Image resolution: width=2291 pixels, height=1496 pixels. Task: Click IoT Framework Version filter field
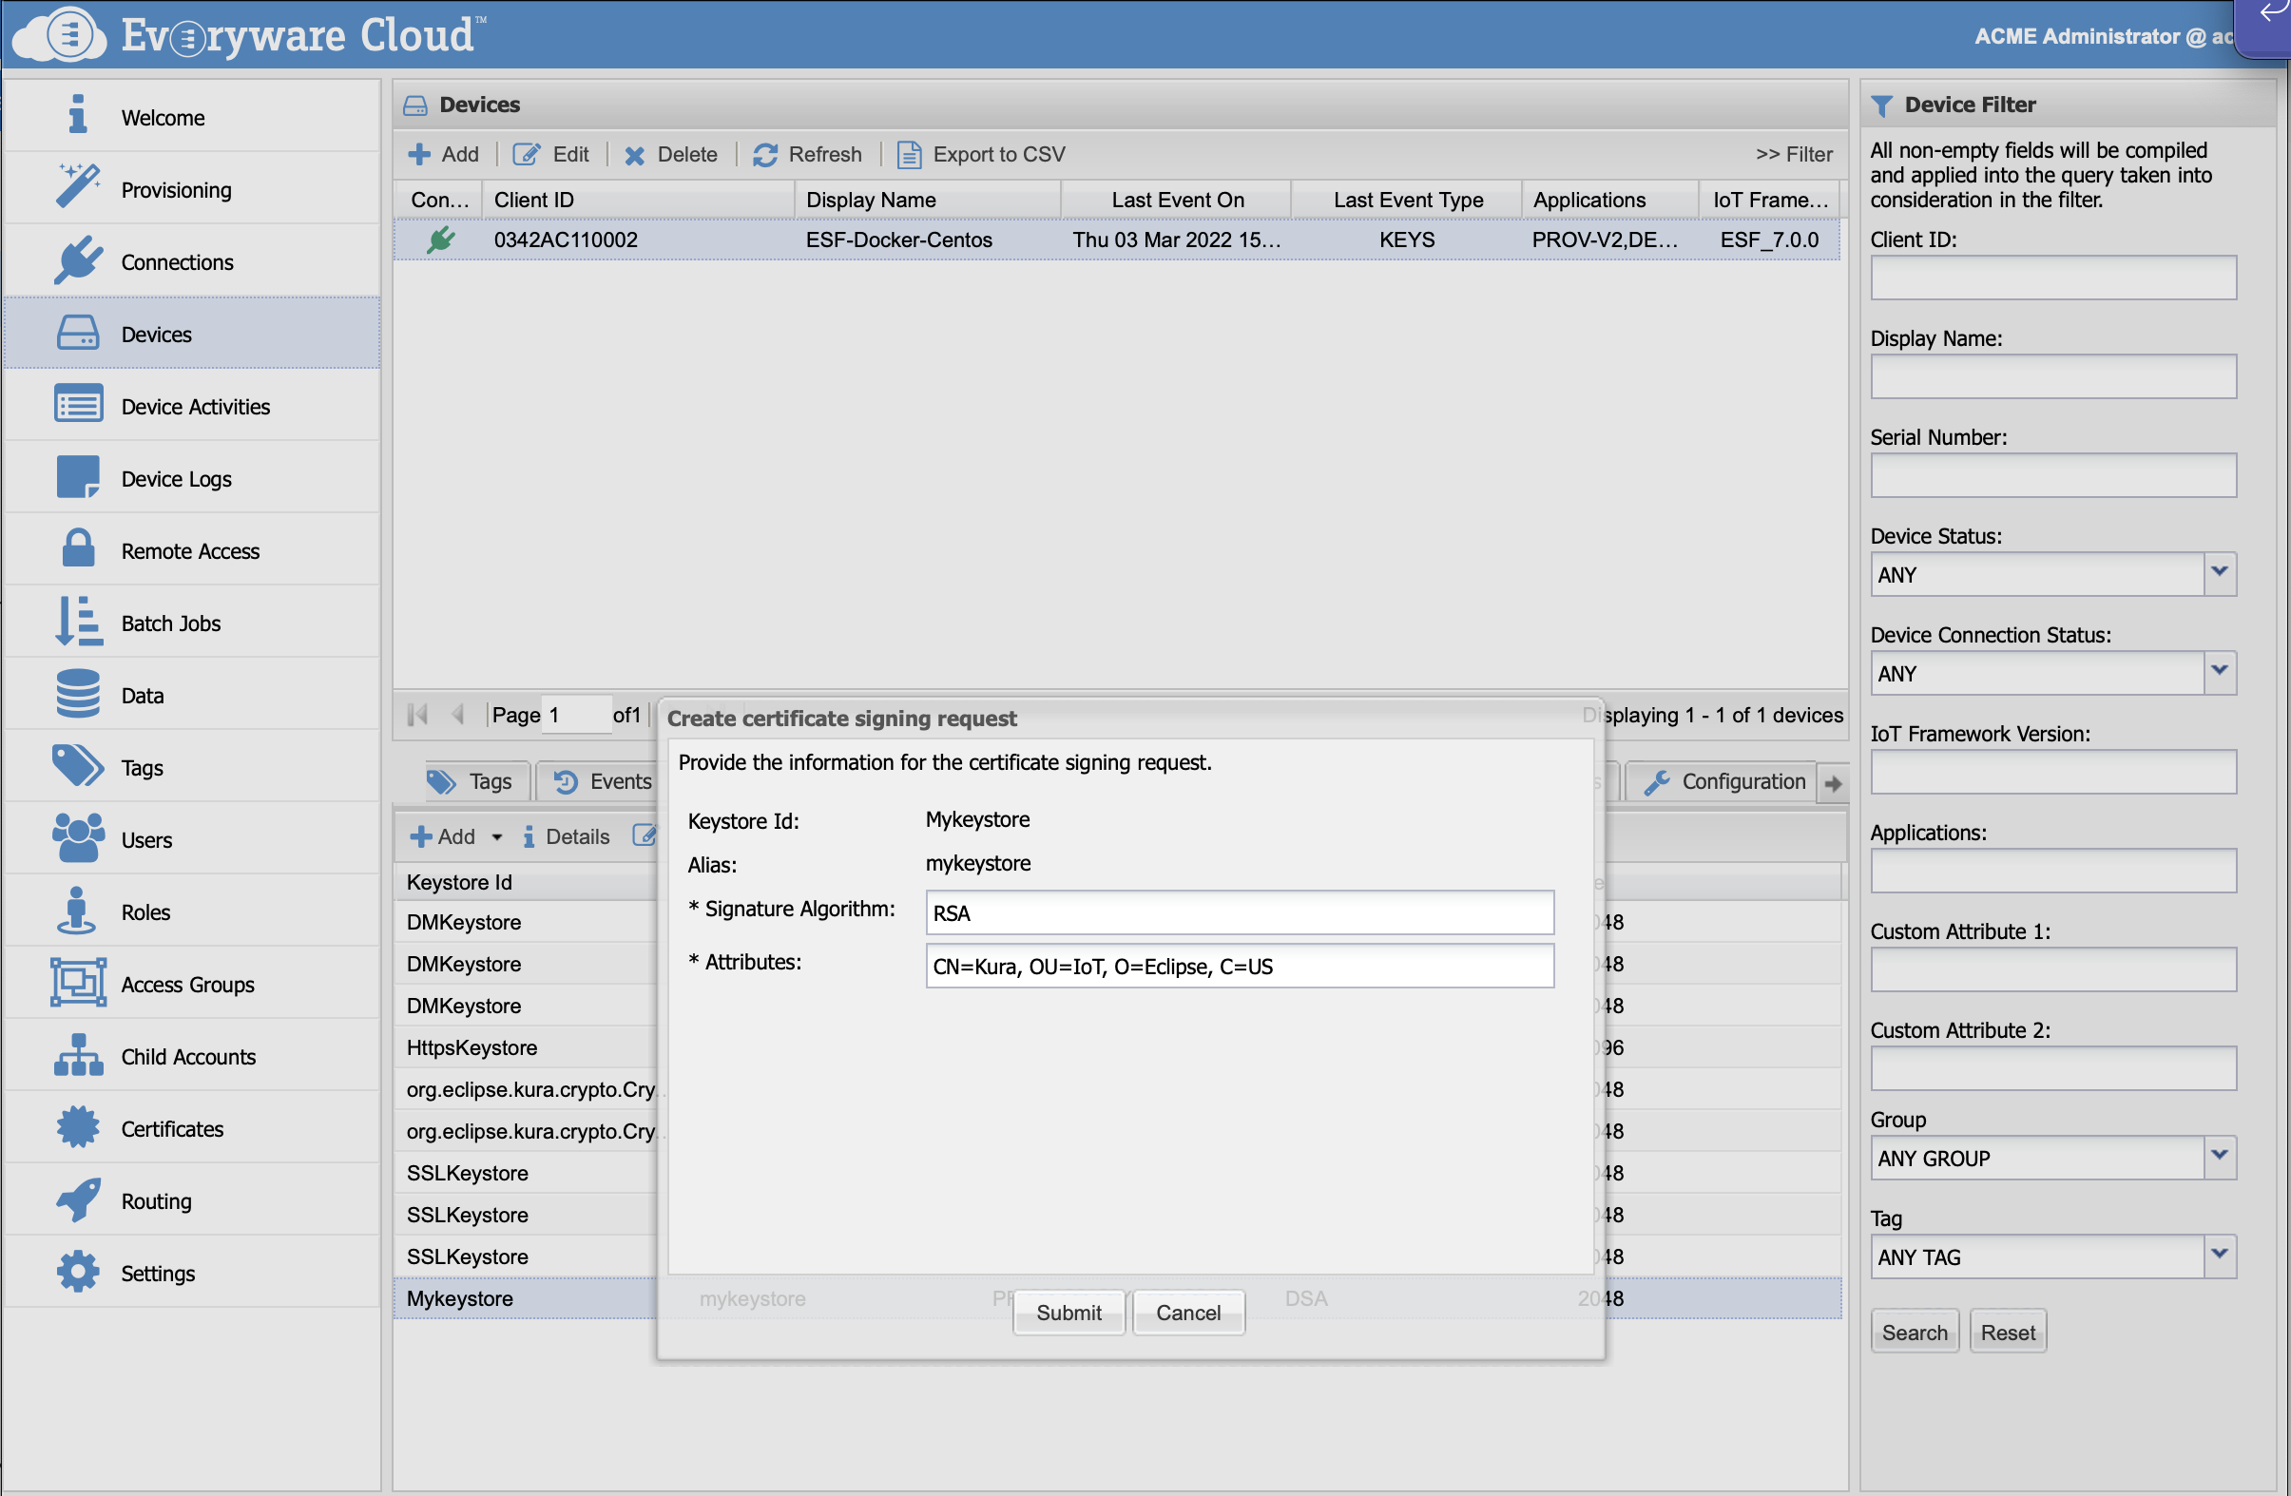coord(2052,771)
